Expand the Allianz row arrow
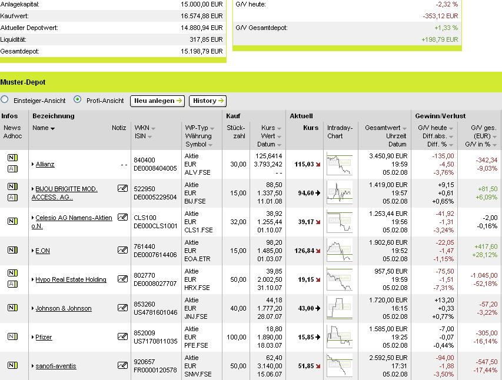The width and height of the screenshot is (502, 380). [32, 164]
